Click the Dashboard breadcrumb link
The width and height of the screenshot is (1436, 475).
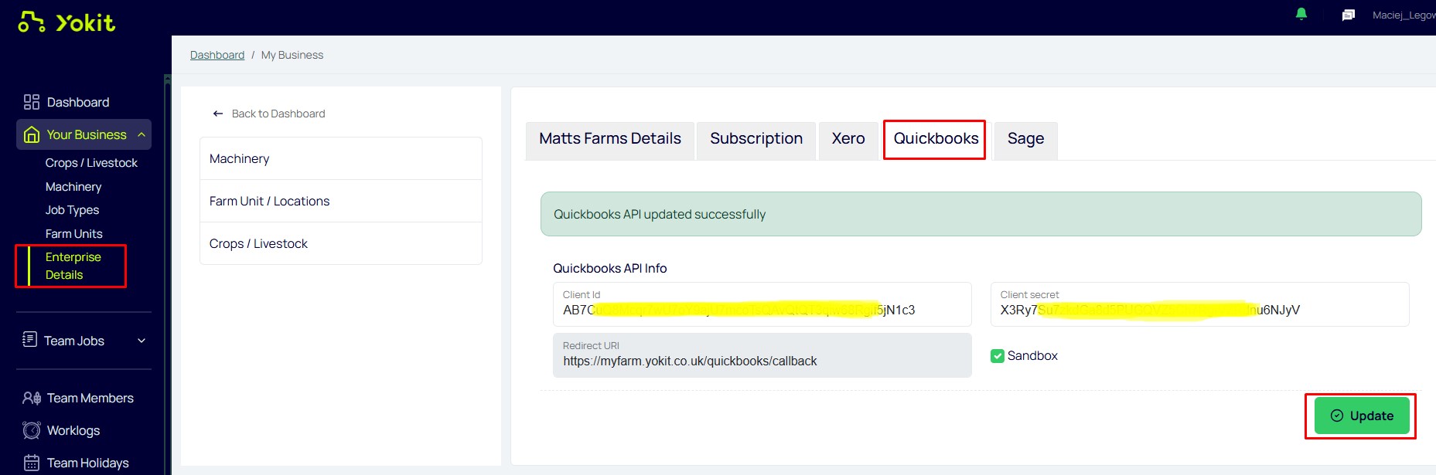[217, 55]
